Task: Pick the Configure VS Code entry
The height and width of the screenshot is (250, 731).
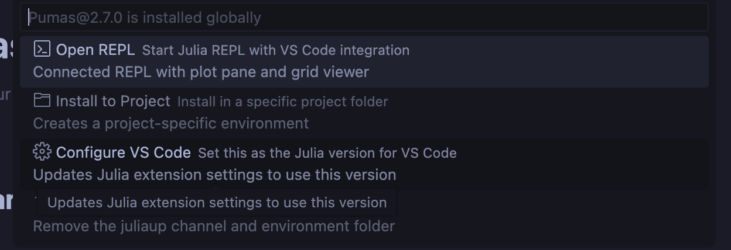Action: (x=123, y=152)
